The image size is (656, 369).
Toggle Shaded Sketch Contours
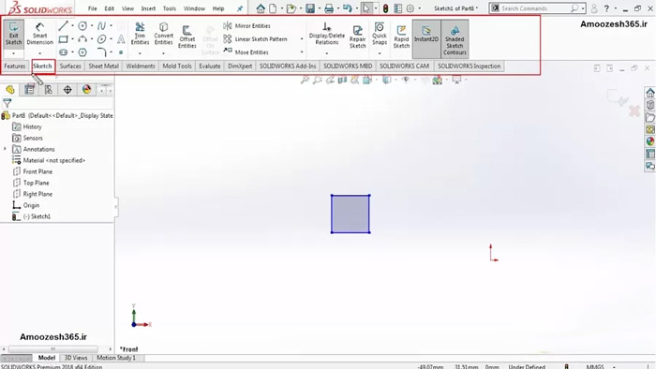(x=455, y=39)
